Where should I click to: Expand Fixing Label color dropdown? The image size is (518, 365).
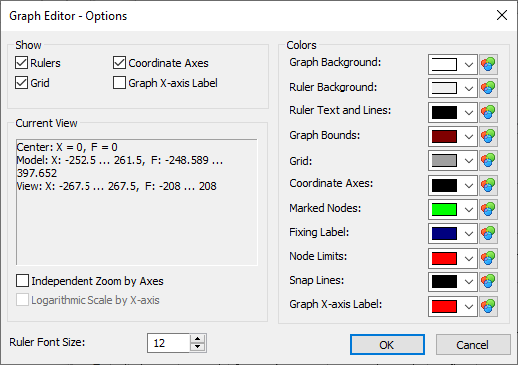(x=469, y=234)
